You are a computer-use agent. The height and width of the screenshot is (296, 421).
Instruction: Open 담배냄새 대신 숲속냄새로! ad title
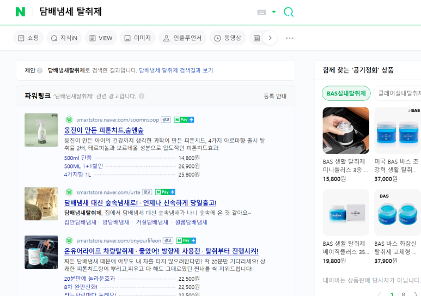(x=141, y=203)
